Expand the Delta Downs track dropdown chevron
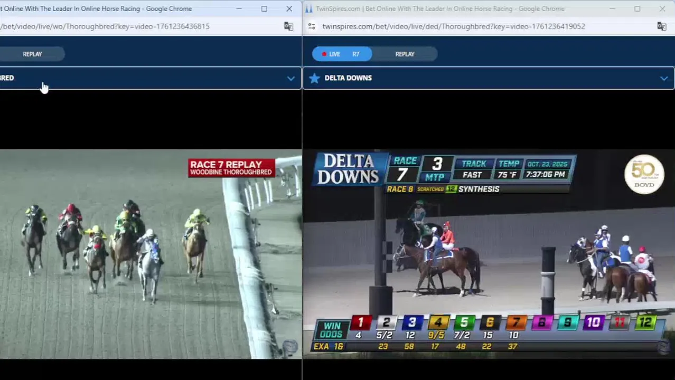675x380 pixels. click(x=663, y=78)
